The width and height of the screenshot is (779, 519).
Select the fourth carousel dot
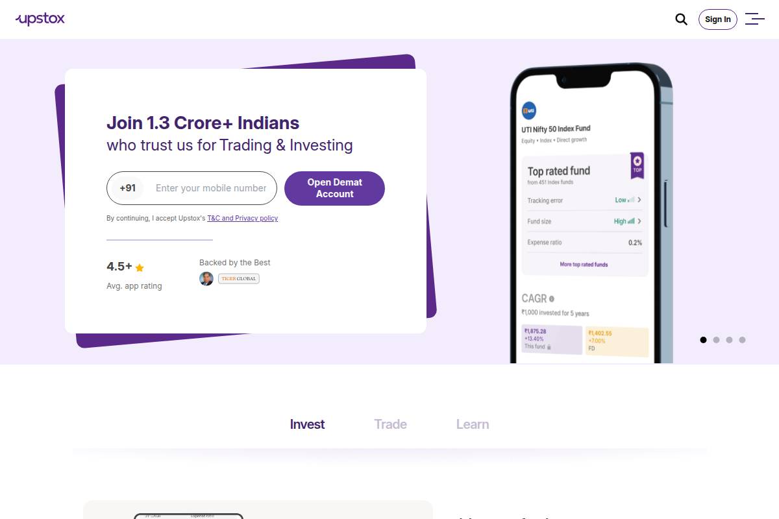click(742, 340)
